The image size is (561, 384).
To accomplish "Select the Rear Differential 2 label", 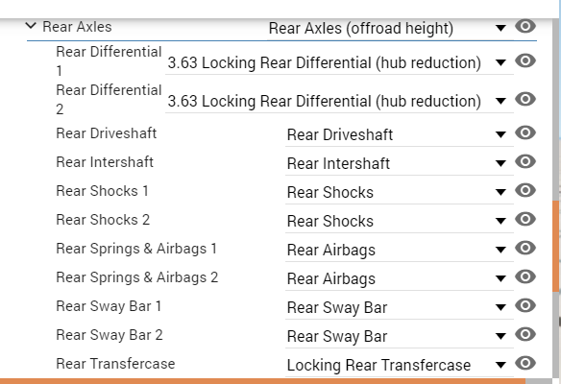I will tap(109, 100).
